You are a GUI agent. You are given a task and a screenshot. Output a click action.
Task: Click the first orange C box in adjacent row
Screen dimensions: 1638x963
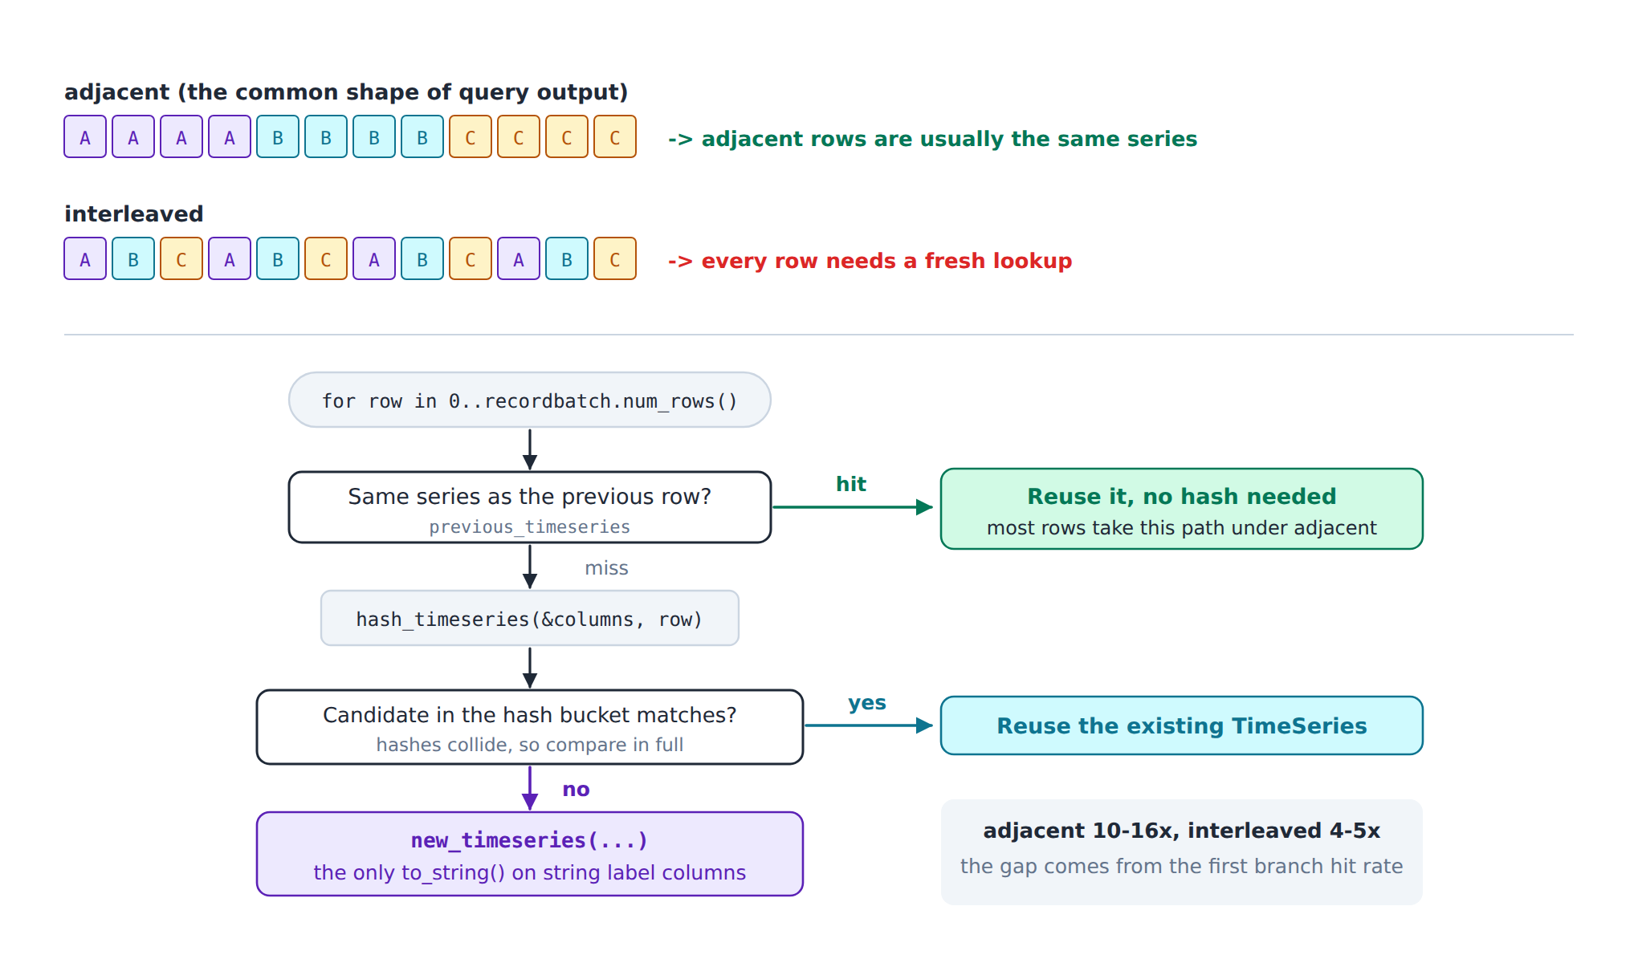point(471,136)
